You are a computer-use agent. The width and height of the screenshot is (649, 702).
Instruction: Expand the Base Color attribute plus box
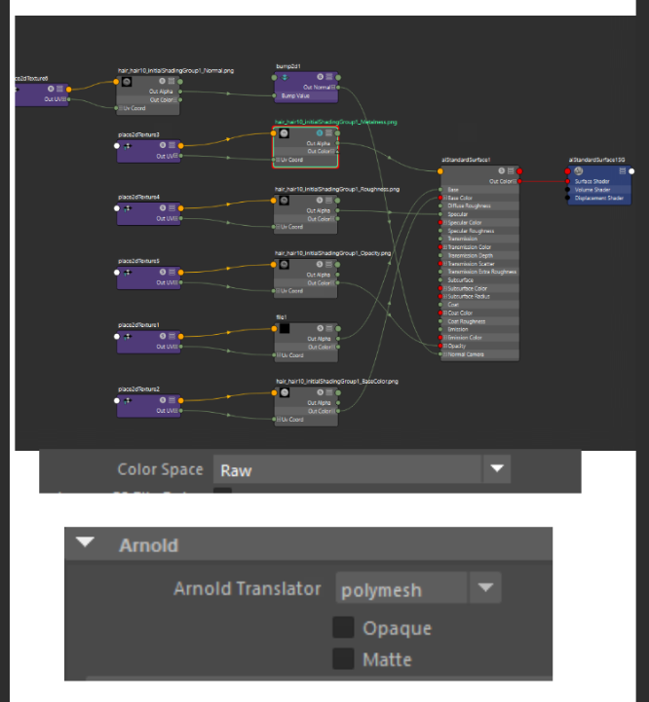pos(445,198)
